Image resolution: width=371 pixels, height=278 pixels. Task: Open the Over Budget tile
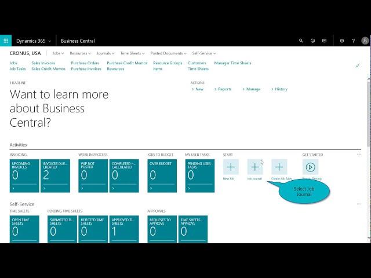point(162,176)
